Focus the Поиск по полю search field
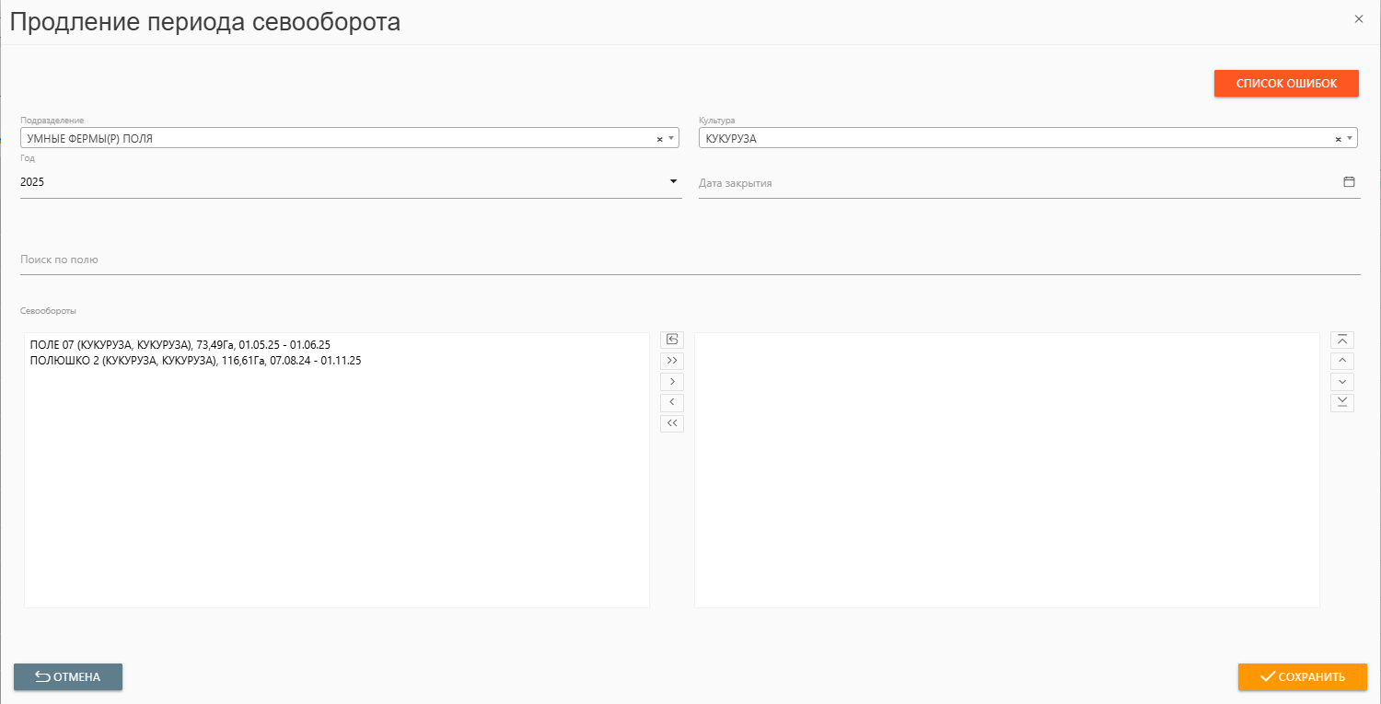 [690, 260]
